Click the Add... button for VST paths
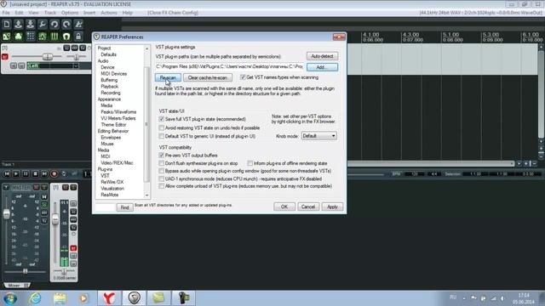The width and height of the screenshot is (545, 306). tap(322, 67)
